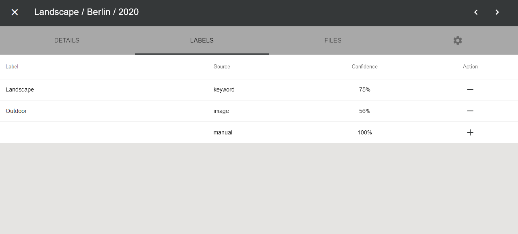Click the title Landscape / Berlin / 2020
Viewport: 518px width, 234px height.
pos(86,12)
